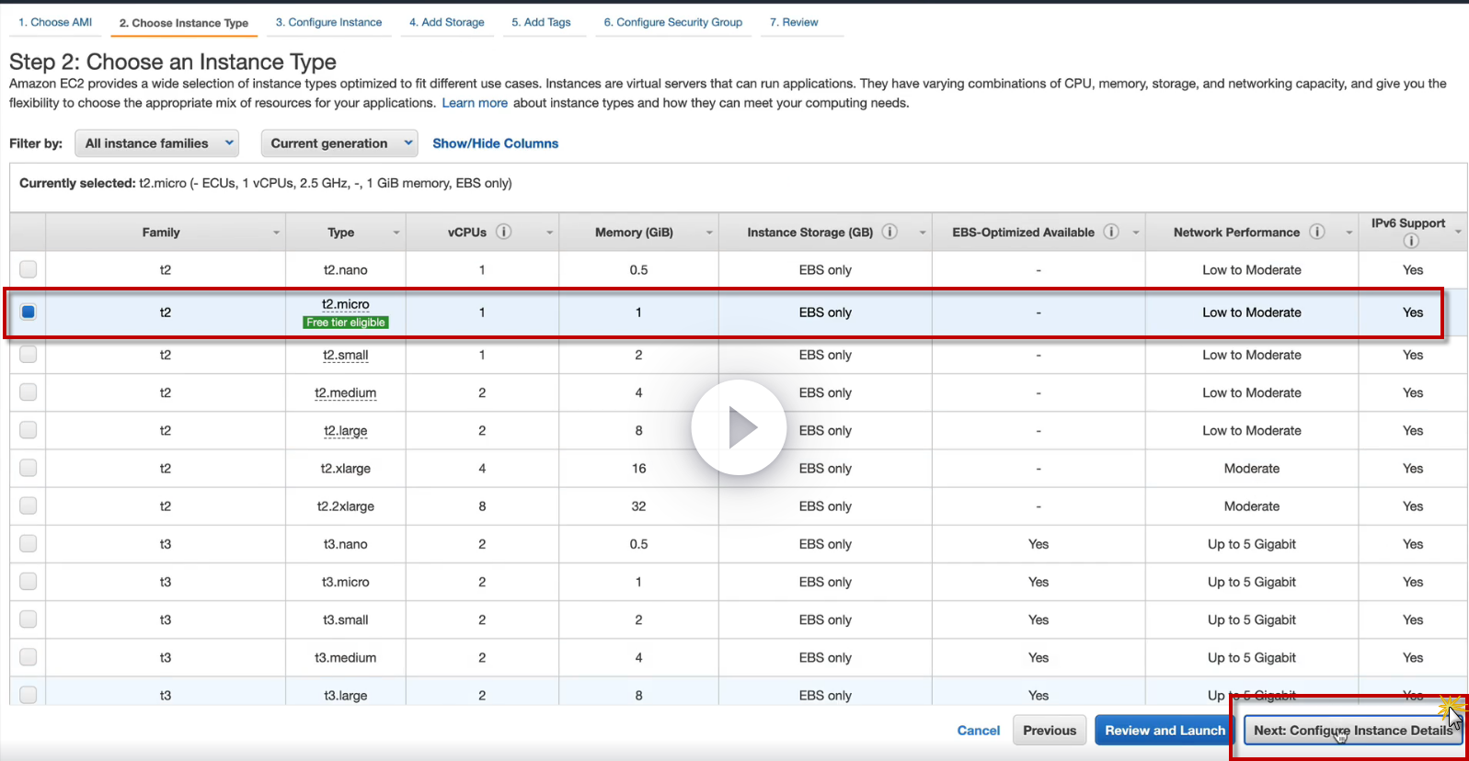Click Show/Hide Columns link
This screenshot has height=761, width=1469.
(495, 143)
